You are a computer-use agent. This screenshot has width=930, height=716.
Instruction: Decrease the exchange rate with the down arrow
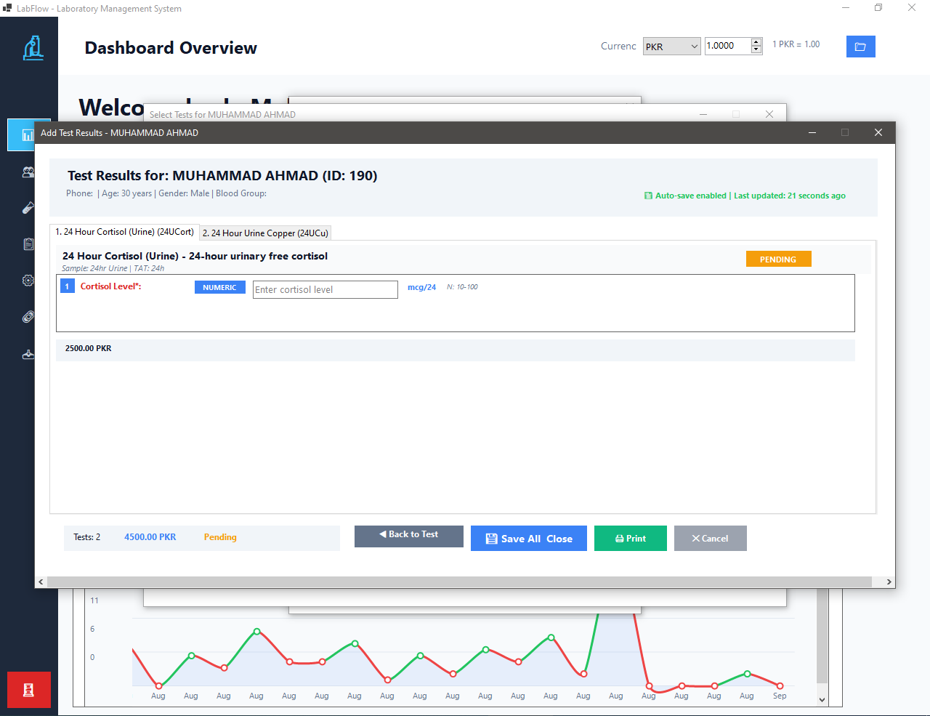tap(756, 50)
